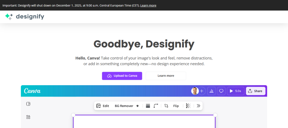This screenshot has width=288, height=128.
Task: Select the crop tool icon
Action: tap(166, 106)
